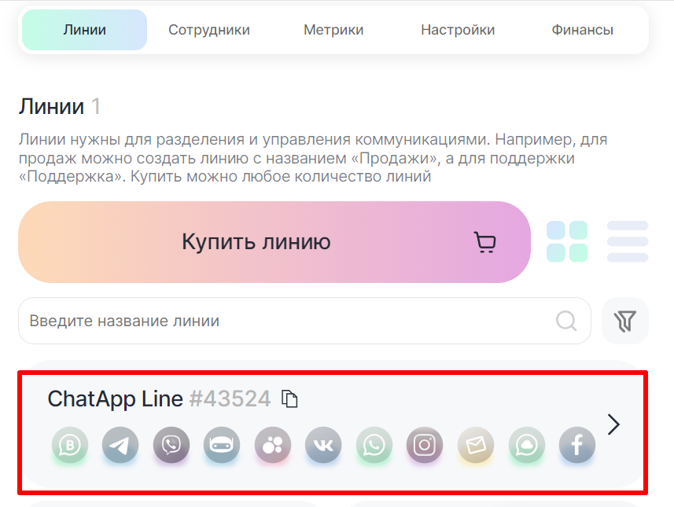Image resolution: width=674 pixels, height=507 pixels.
Task: Switch to grid view layout
Action: click(566, 241)
